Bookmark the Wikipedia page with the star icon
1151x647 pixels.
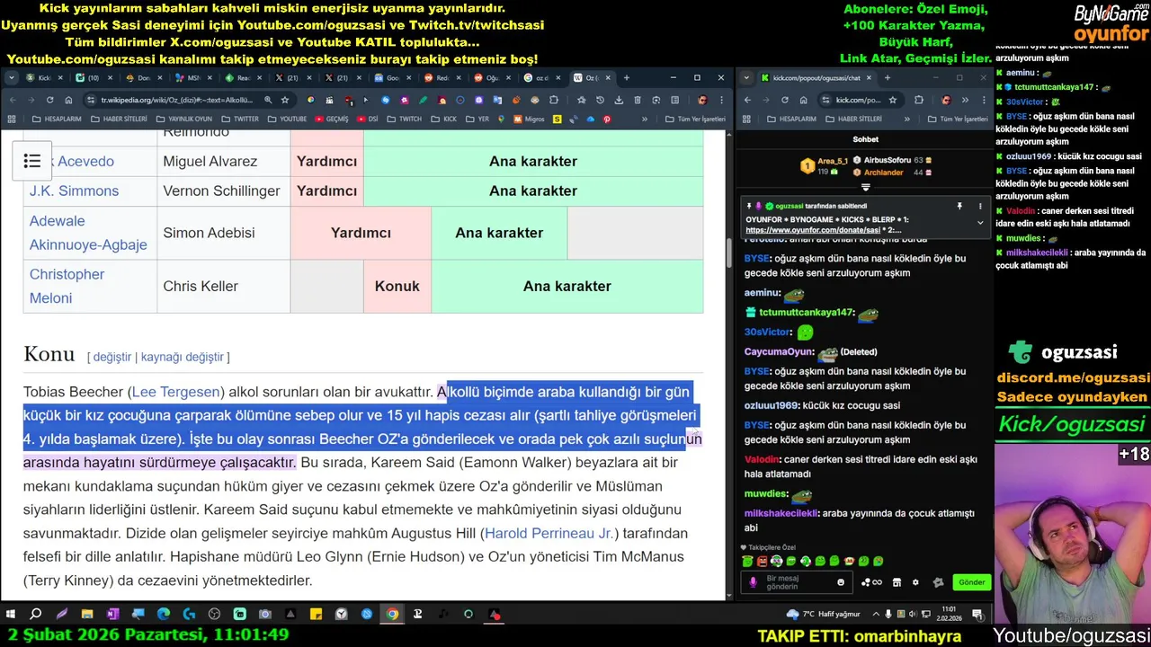(x=285, y=101)
